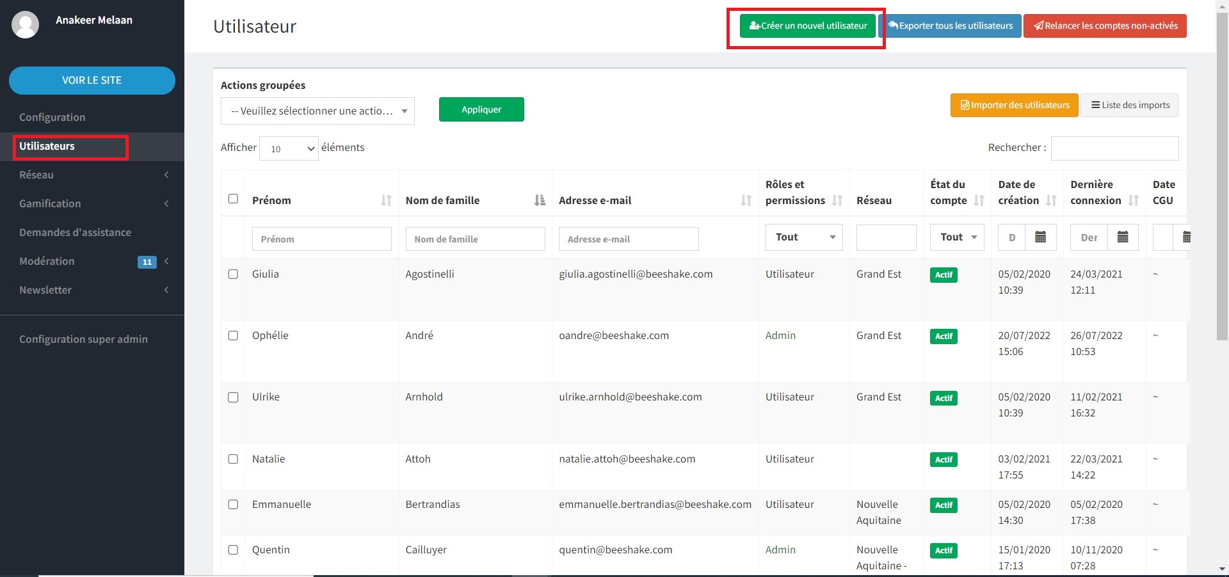
Task: Click the page vertical scrollbar
Action: (1222, 176)
